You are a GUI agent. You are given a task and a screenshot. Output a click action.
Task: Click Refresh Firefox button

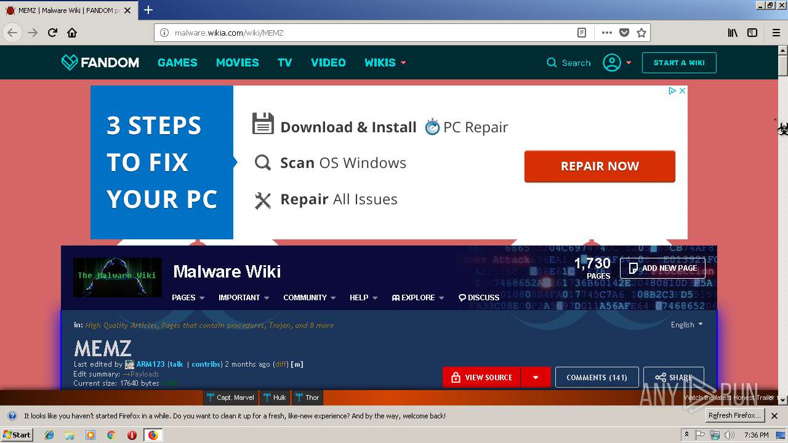[735, 415]
